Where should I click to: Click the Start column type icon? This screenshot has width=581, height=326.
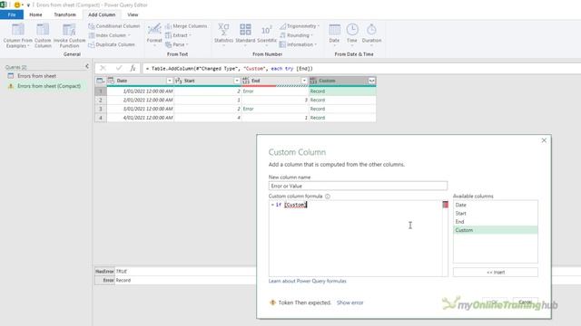click(x=178, y=81)
